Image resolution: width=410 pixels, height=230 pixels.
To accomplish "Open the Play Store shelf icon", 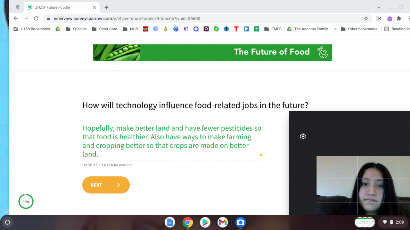I will tap(205, 222).
